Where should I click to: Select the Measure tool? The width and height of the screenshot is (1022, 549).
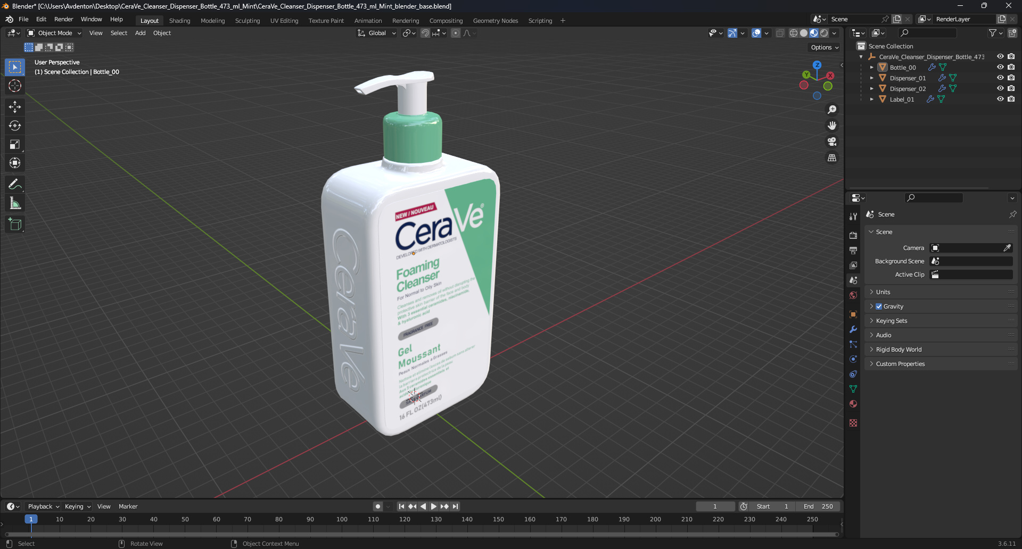point(15,203)
